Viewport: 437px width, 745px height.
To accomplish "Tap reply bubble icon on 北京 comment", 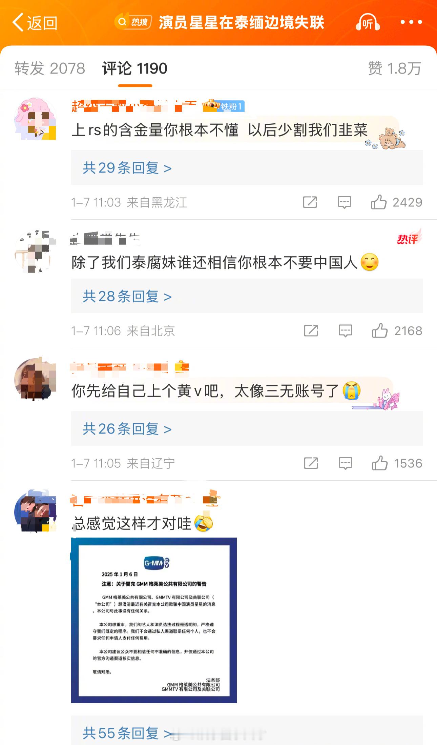I will coord(346,330).
